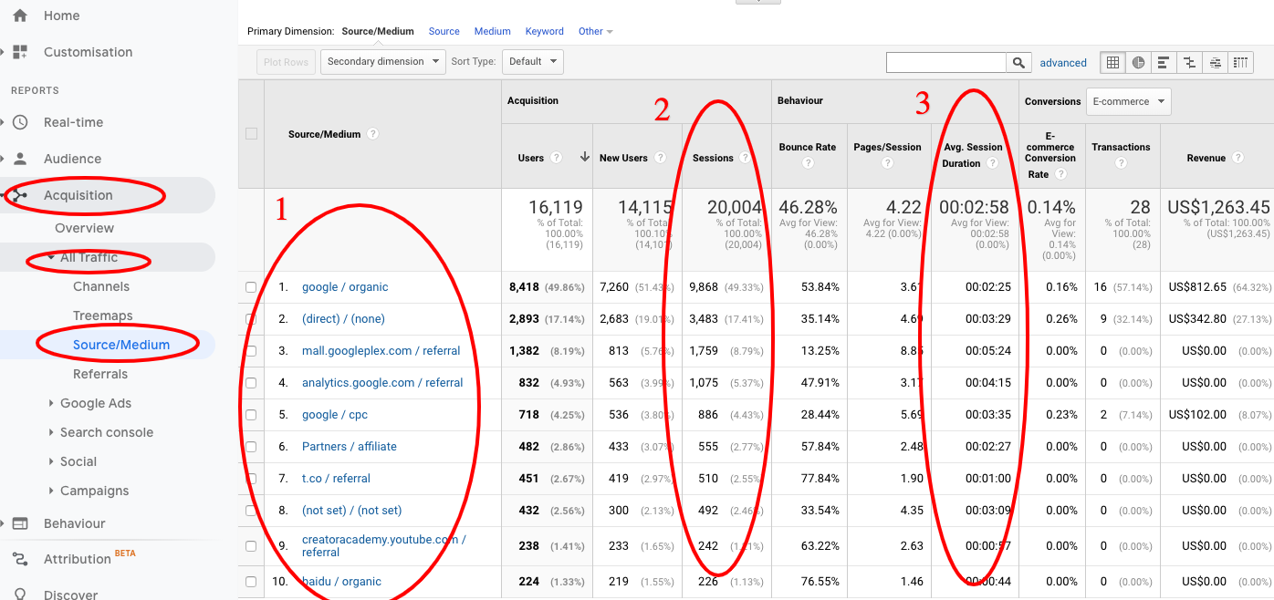Viewport: 1274px width, 600px height.
Task: Click the Real-time clock icon
Action: point(20,122)
